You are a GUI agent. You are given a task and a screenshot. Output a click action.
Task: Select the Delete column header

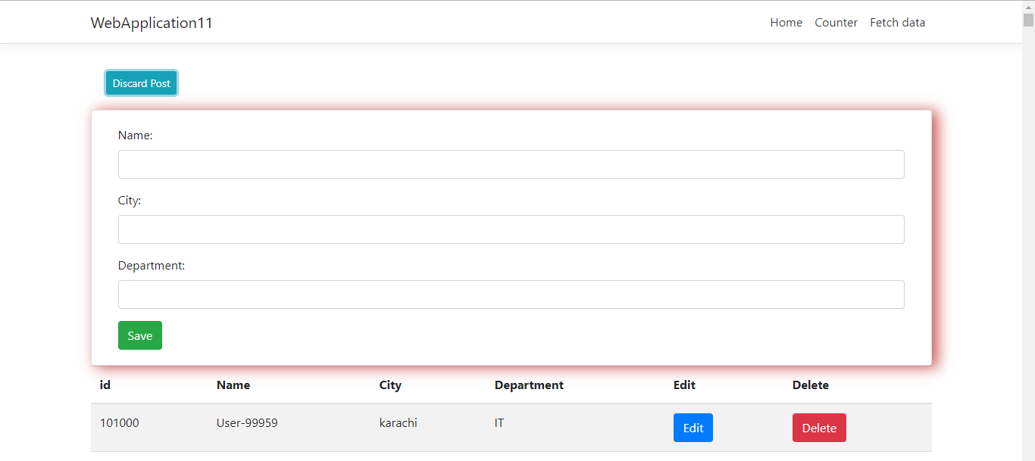810,385
